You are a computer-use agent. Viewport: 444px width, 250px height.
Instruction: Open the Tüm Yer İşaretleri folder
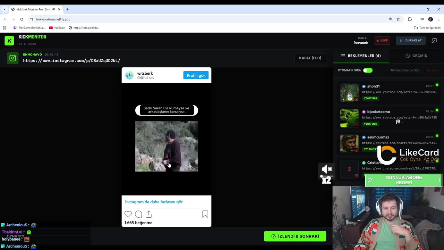[427, 28]
